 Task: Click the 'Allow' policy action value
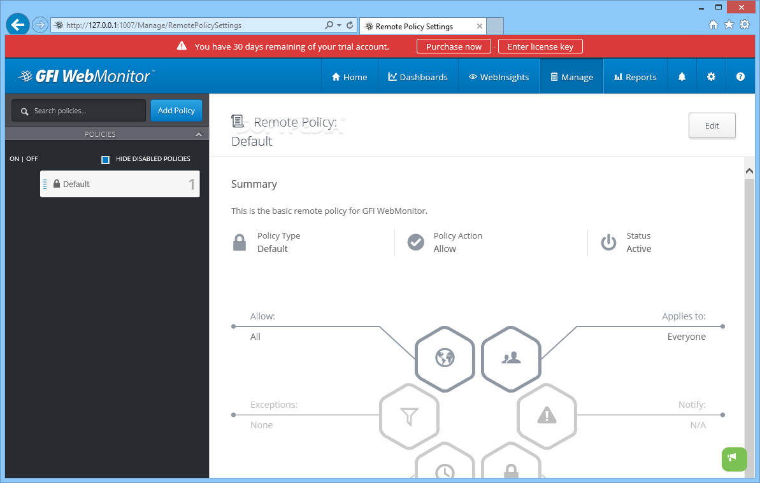click(x=445, y=249)
